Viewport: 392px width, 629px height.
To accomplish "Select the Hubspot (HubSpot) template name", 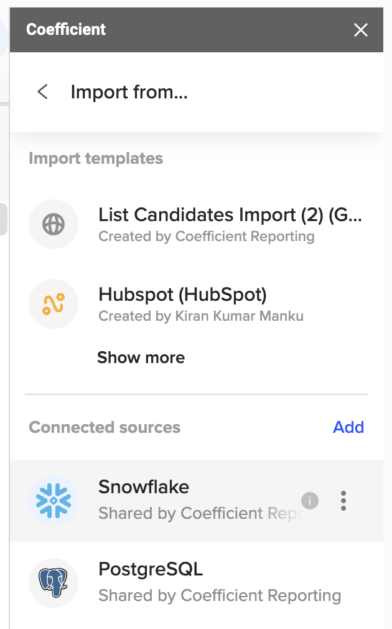I will (182, 294).
